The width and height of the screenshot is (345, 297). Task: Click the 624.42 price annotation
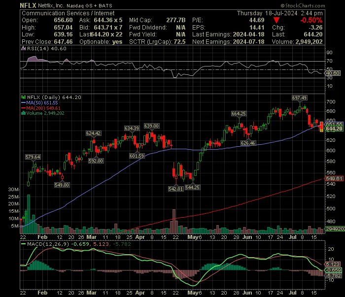(94, 133)
